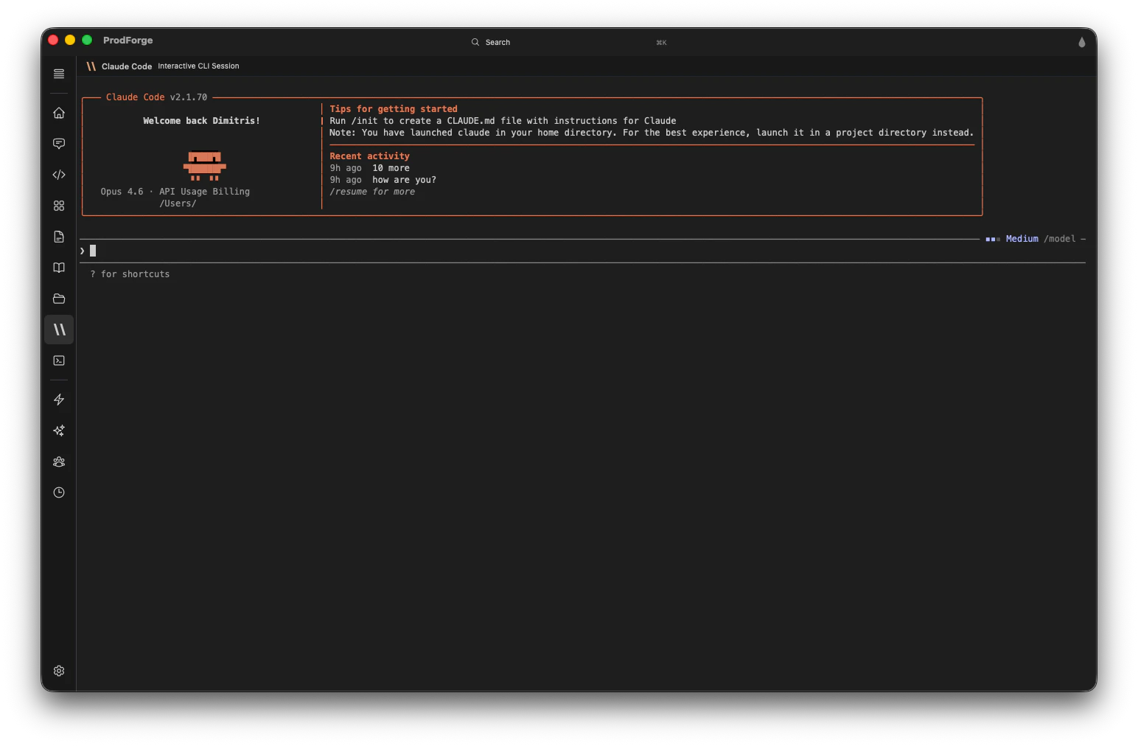Click the /resume for more link
Screen dimensions: 1138x746
click(372, 191)
